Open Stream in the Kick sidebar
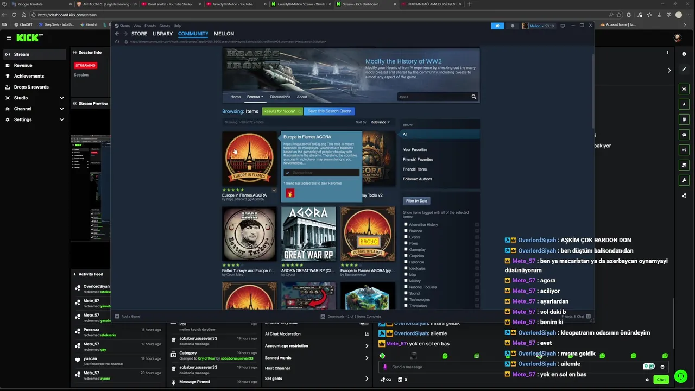Screen dimensions: 695x391 [35, 54]
